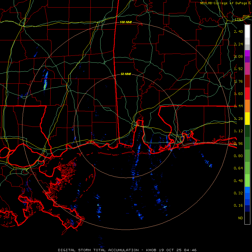
Task: Click the 0.32 legend value
Action: click(238, 193)
